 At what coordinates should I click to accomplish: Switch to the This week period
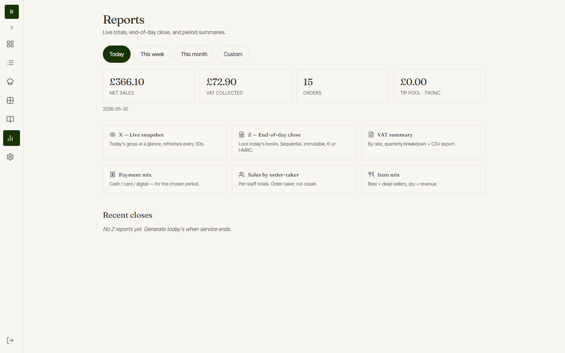coord(152,54)
